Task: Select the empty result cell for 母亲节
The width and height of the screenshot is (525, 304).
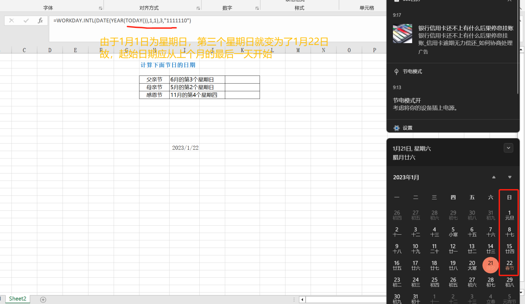Action: (242, 87)
